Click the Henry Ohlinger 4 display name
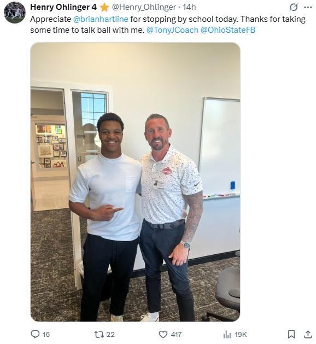This screenshot has width=316, height=344. [x=63, y=7]
